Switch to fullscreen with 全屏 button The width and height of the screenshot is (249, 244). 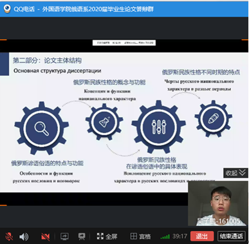(107, 236)
